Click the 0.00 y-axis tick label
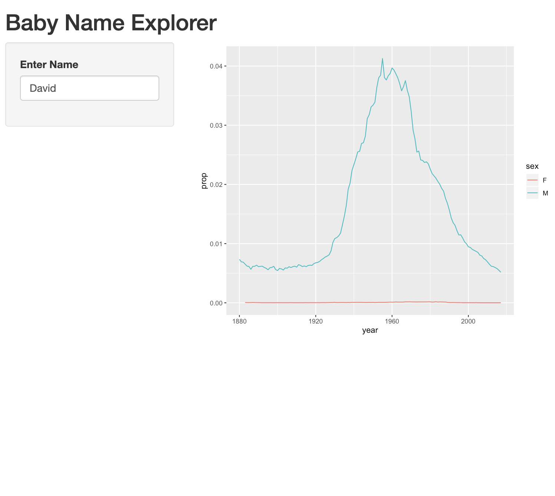The height and width of the screenshot is (496, 555). point(216,303)
